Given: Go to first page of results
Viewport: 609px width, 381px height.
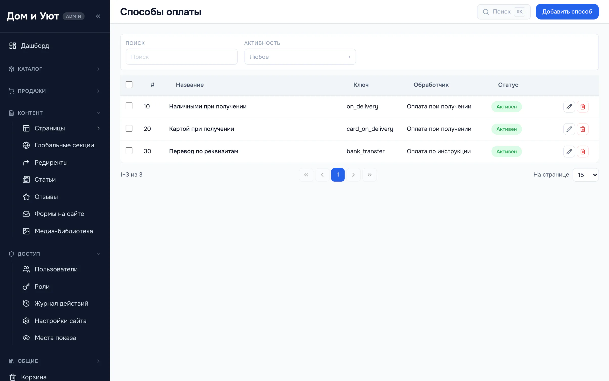Looking at the screenshot, I should tap(306, 175).
